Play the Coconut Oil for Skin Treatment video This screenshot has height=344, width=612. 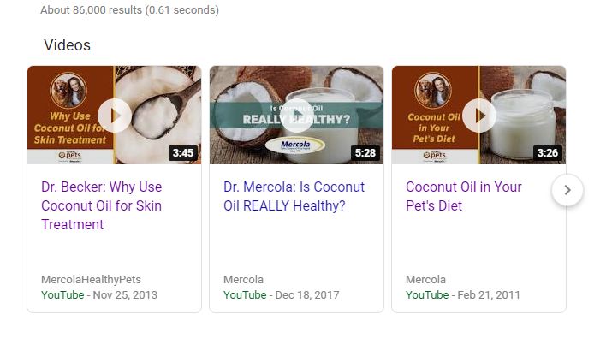point(114,115)
